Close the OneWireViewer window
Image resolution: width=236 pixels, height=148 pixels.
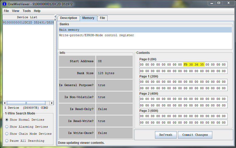click(x=228, y=3)
